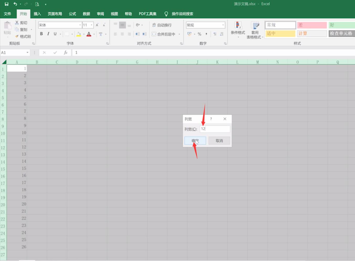The width and height of the screenshot is (355, 261).
Task: Apply the red font color A
Action: (89, 34)
